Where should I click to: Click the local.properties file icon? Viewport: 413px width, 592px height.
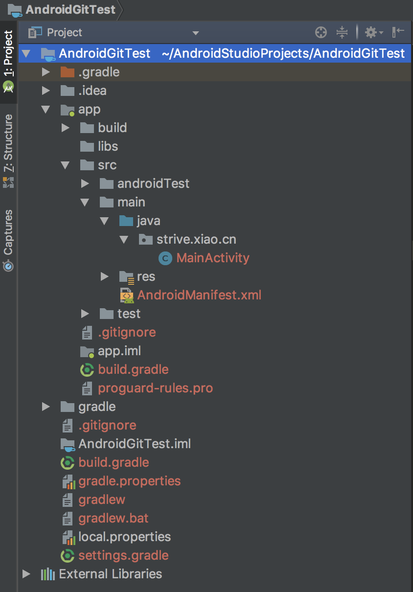tap(68, 537)
